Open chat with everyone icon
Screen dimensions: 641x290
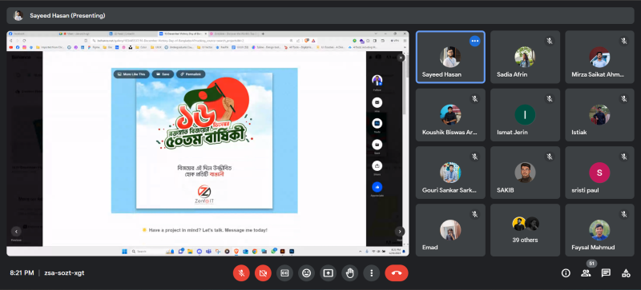click(x=606, y=273)
